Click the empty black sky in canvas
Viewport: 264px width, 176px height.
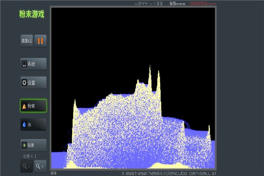(110, 44)
